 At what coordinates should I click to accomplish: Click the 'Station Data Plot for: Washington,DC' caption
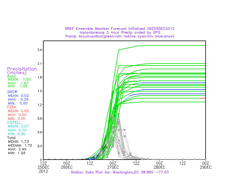tap(120, 172)
